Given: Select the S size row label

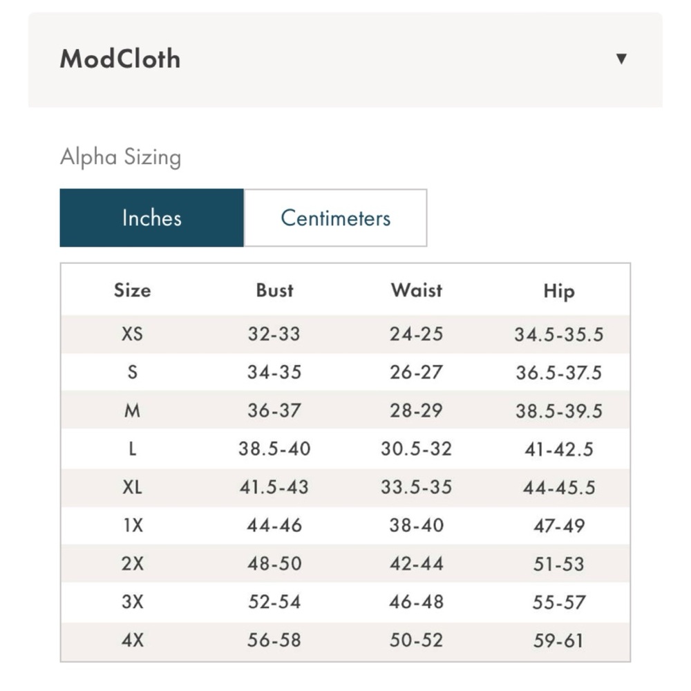Looking at the screenshot, I should click(x=132, y=372).
